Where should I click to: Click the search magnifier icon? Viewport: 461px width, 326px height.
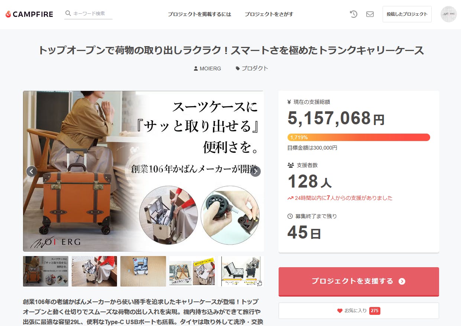pyautogui.click(x=68, y=13)
